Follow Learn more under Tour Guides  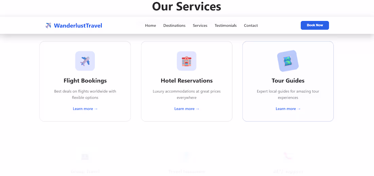pyautogui.click(x=288, y=109)
